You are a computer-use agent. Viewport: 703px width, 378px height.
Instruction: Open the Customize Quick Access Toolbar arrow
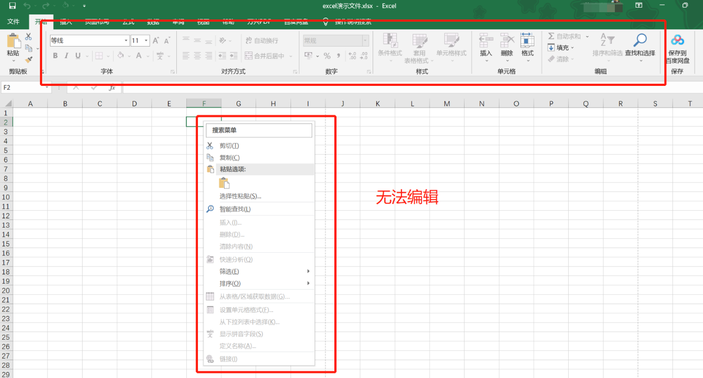84,6
